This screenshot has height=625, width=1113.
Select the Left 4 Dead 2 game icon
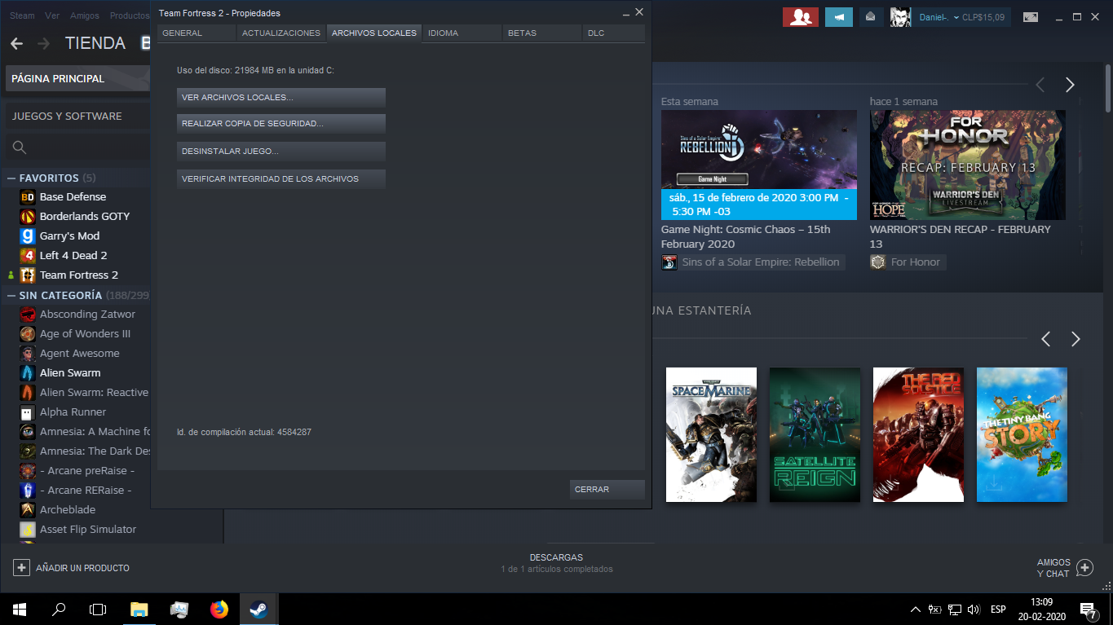click(x=28, y=255)
